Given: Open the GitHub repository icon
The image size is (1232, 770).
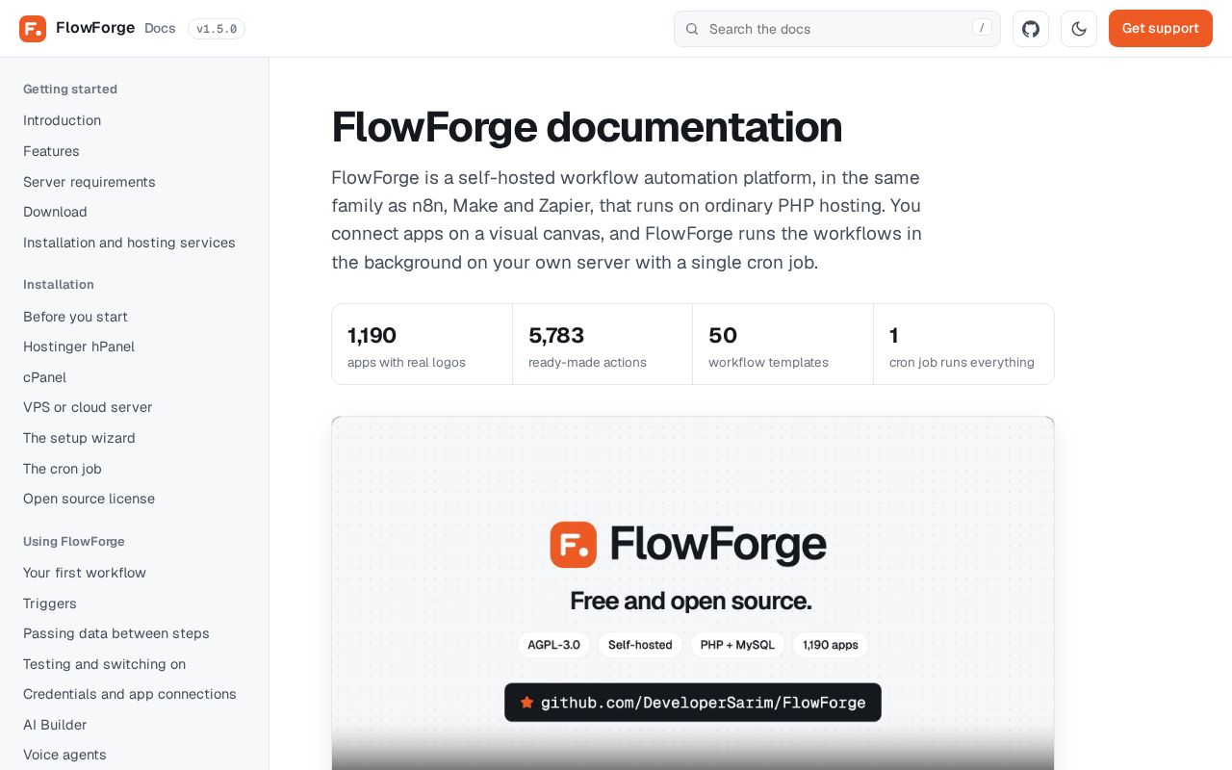Looking at the screenshot, I should pos(1031,29).
